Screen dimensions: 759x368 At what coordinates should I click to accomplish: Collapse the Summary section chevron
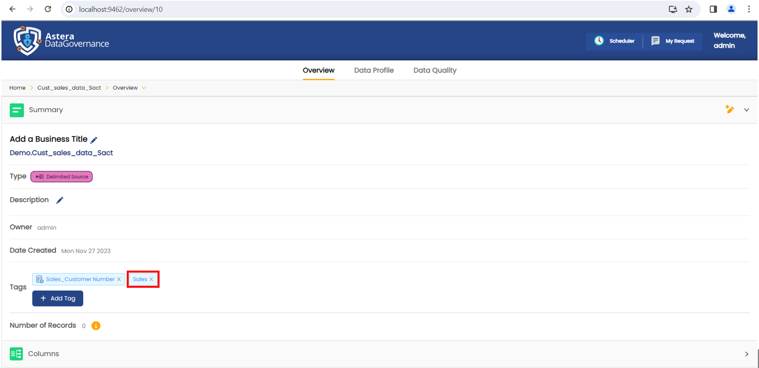[x=747, y=110]
